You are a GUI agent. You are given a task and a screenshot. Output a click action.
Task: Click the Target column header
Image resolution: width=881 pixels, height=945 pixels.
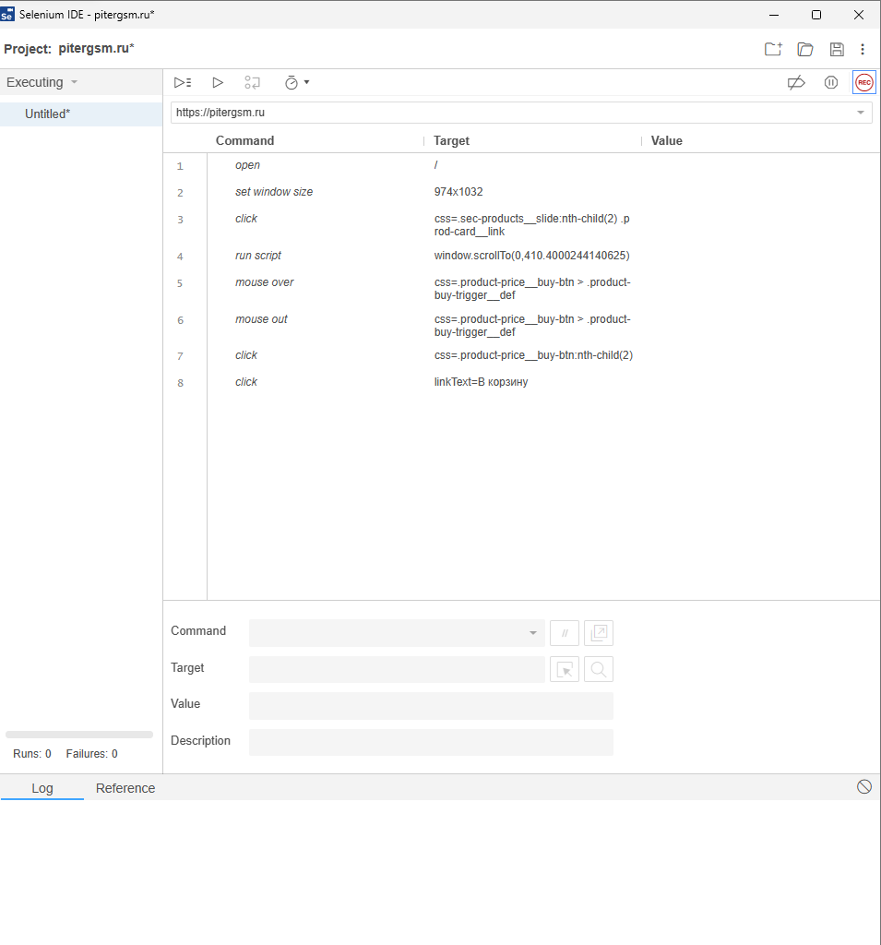pos(451,140)
